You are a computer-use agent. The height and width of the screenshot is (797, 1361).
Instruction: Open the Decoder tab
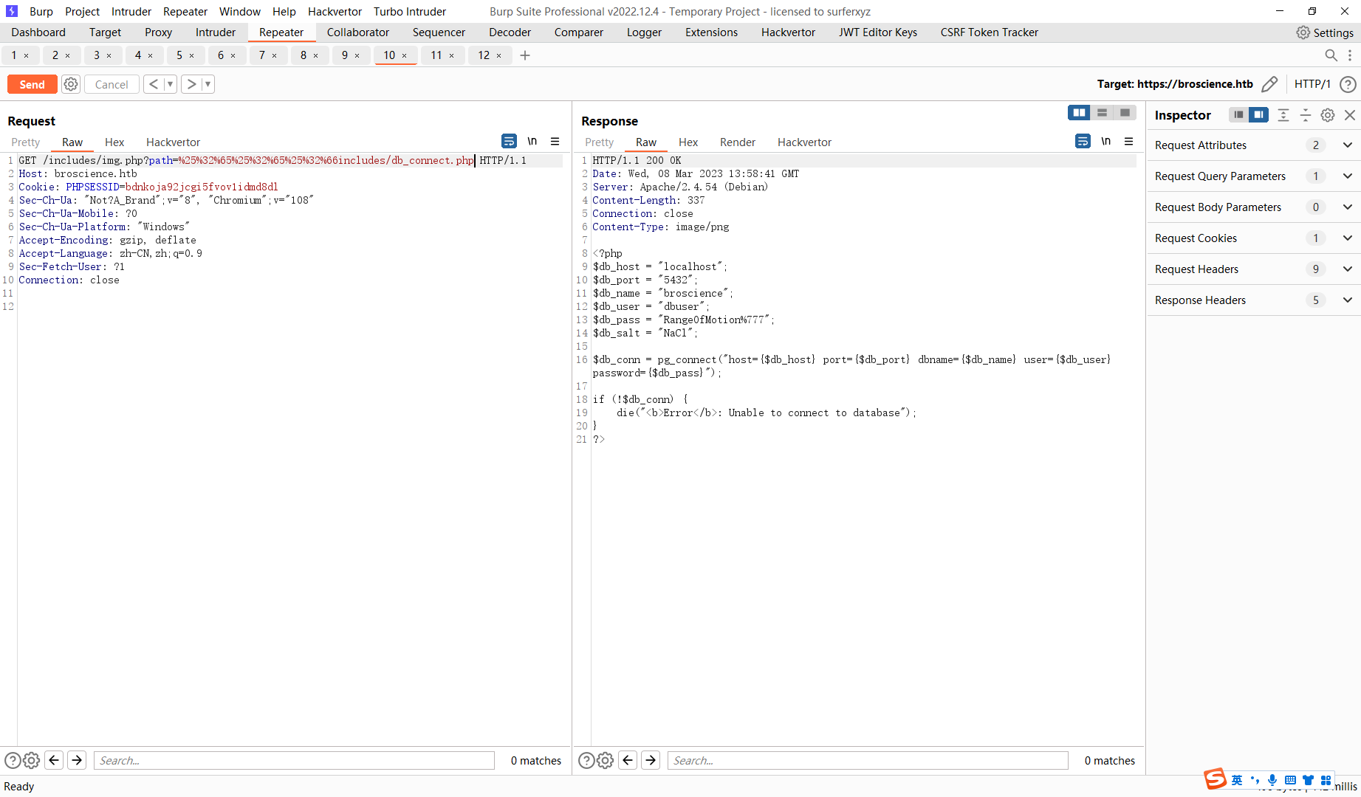510,32
